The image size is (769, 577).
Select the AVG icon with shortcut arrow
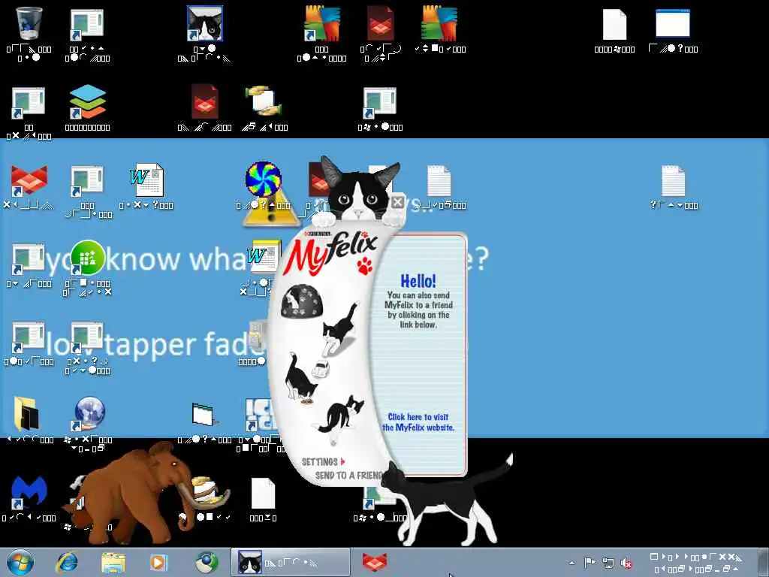(321, 23)
